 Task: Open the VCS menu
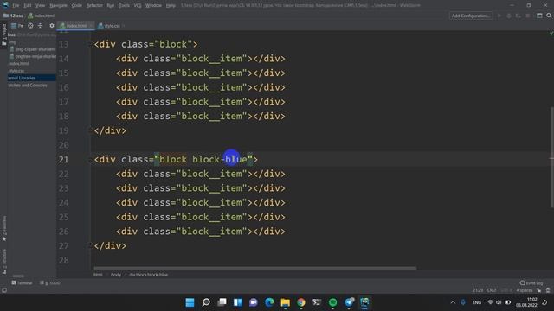coord(138,5)
